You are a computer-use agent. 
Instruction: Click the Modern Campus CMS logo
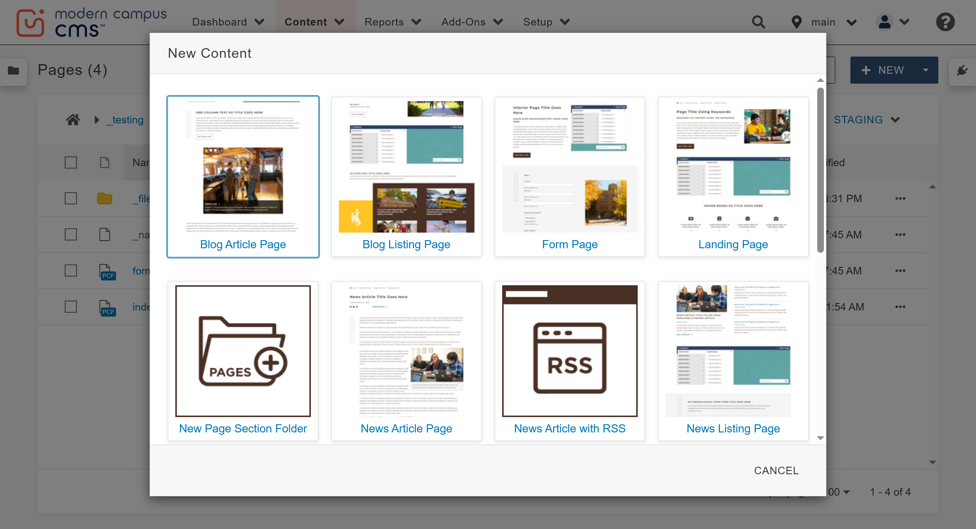[91, 22]
